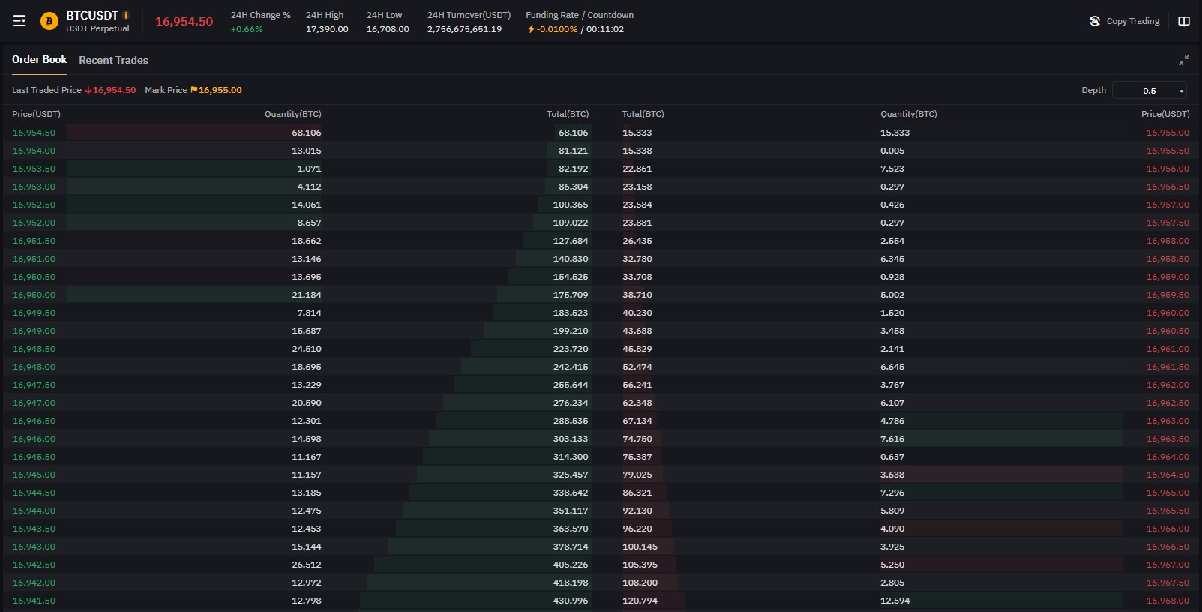
Task: Select ask price 16,962.50
Action: pyautogui.click(x=1168, y=403)
